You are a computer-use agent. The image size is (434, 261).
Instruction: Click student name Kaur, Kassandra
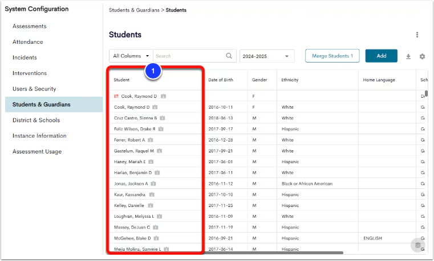pyautogui.click(x=129, y=194)
